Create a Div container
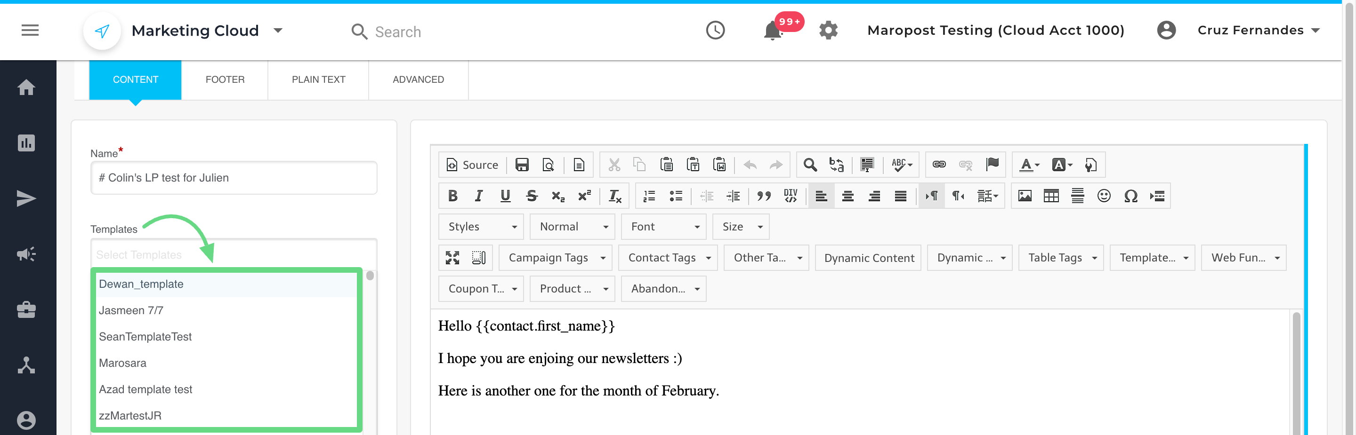1356x435 pixels. click(790, 196)
